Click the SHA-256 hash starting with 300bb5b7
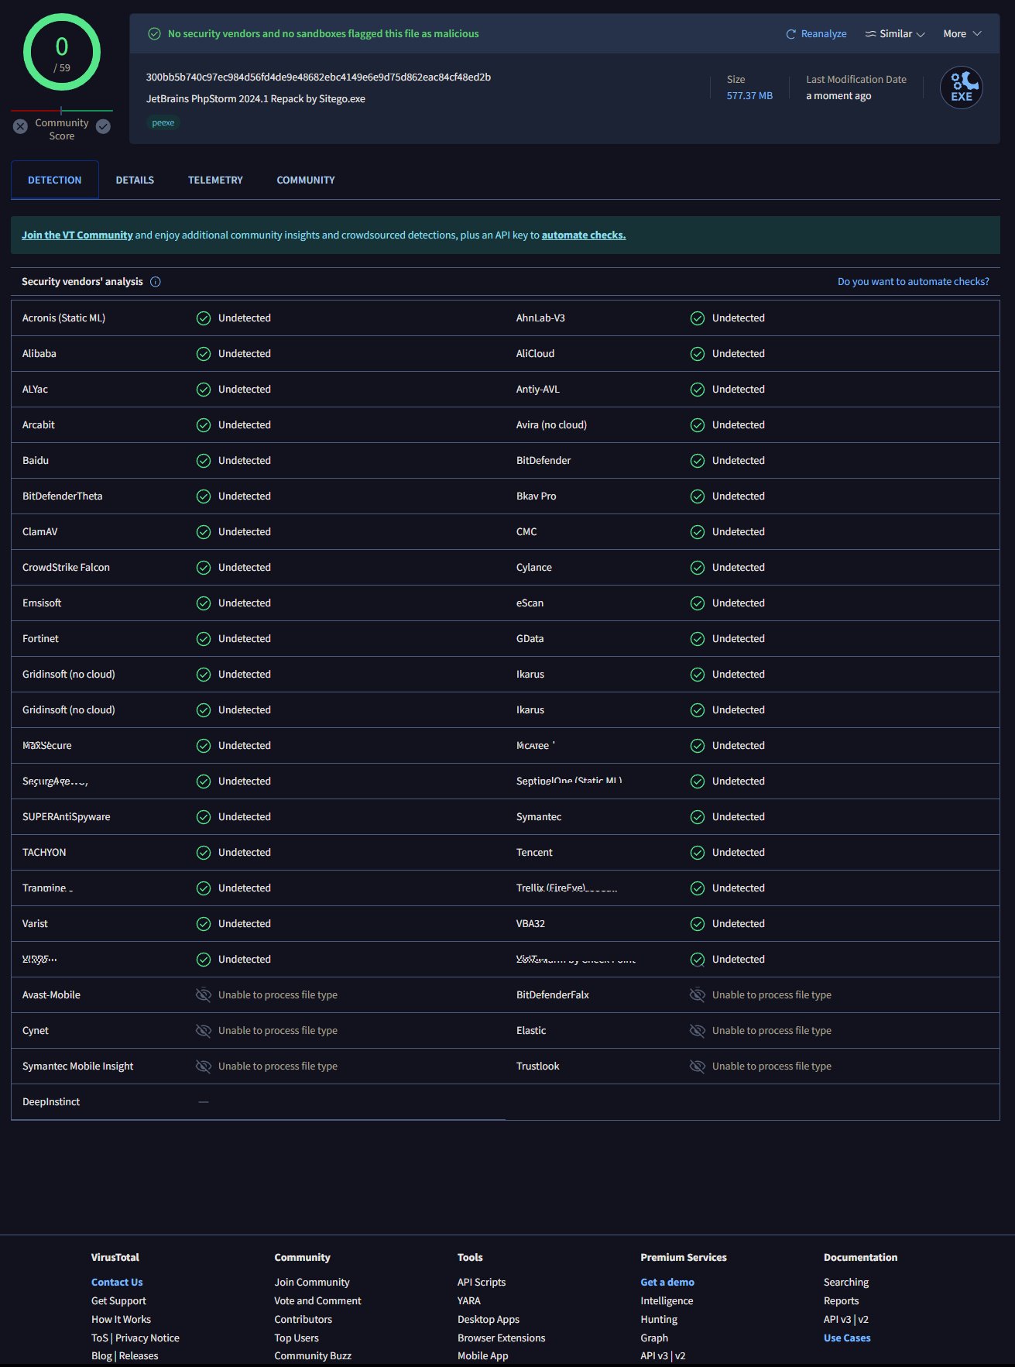 [318, 77]
